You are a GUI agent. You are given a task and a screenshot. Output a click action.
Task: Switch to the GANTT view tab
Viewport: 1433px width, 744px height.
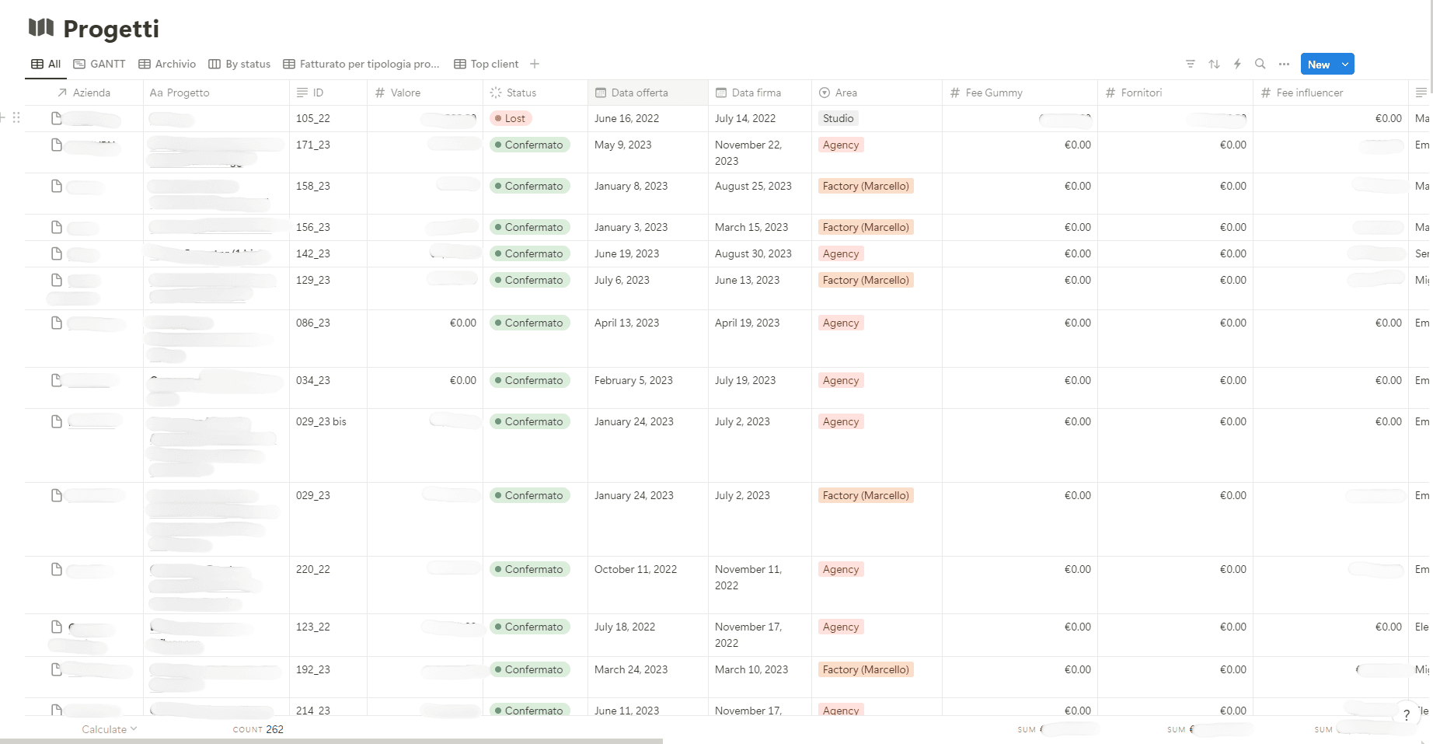point(99,64)
